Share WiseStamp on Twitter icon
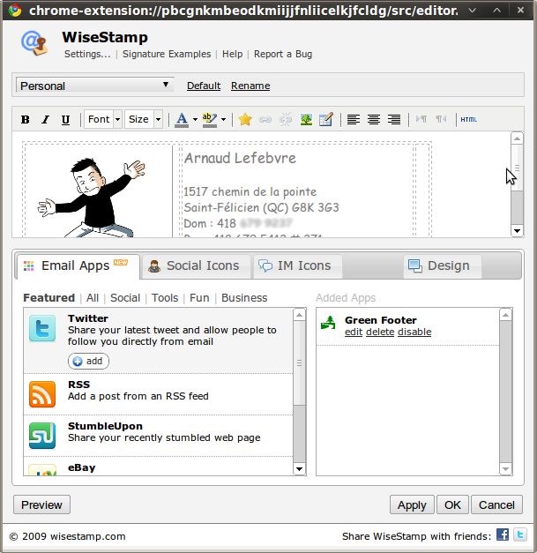The height and width of the screenshot is (553, 537). (x=520, y=534)
